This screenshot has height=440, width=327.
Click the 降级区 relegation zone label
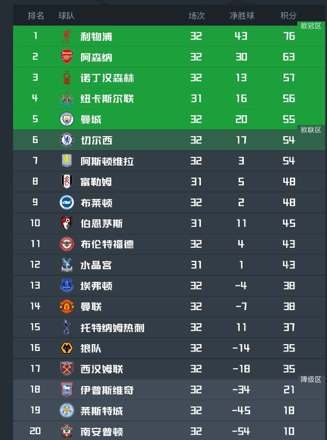click(311, 380)
